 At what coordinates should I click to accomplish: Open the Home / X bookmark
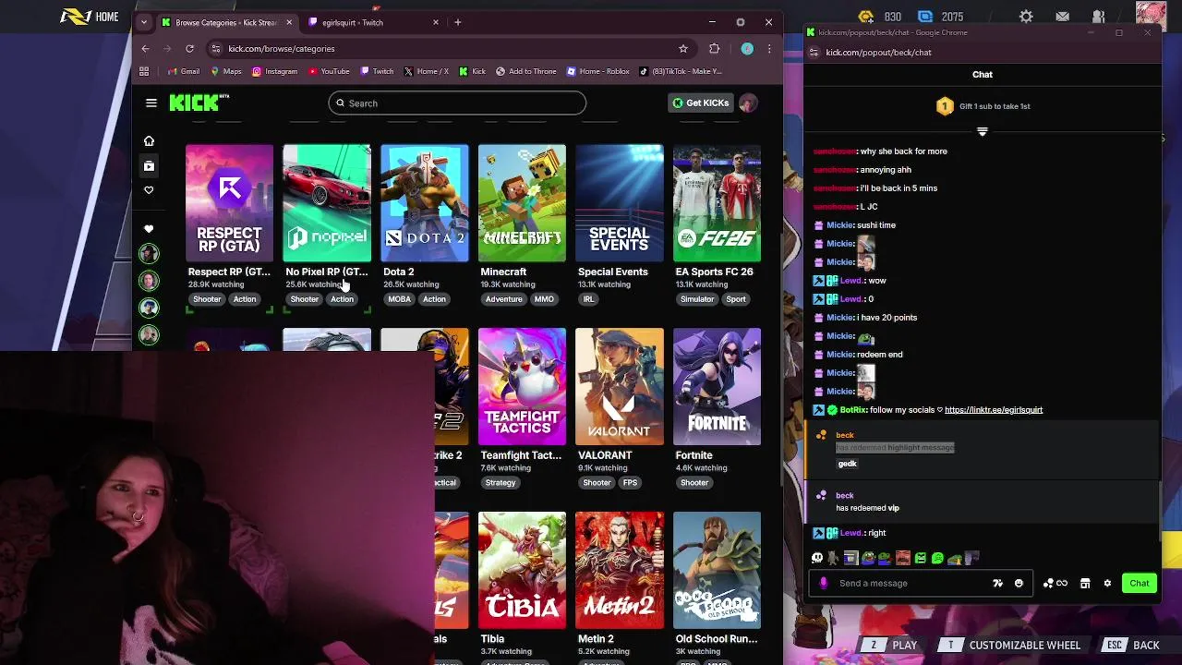click(x=426, y=71)
